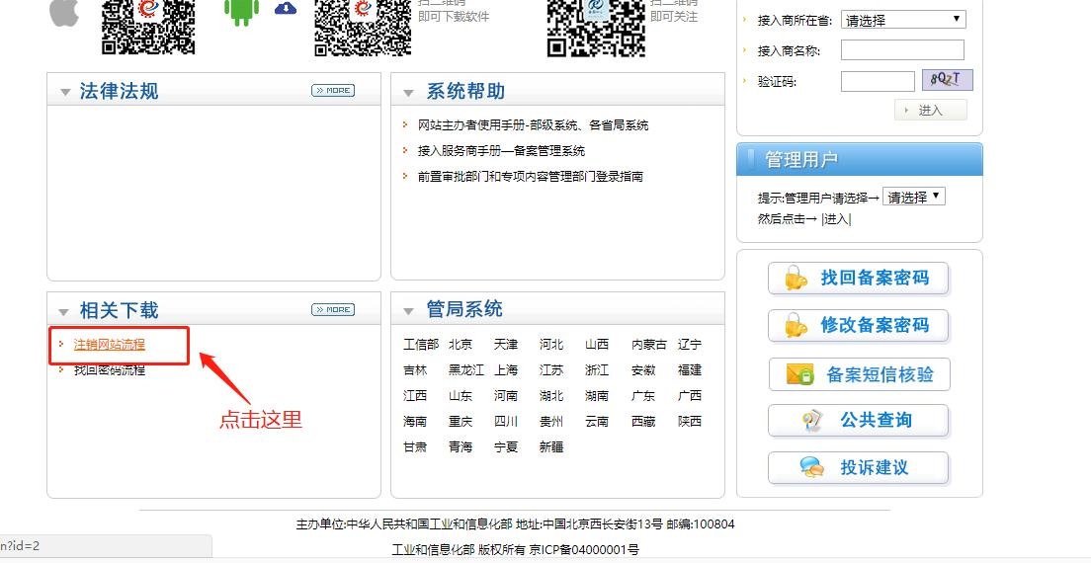Click the QR code beside Android icon
Viewport: 1091px width, 563px height.
coord(363,27)
